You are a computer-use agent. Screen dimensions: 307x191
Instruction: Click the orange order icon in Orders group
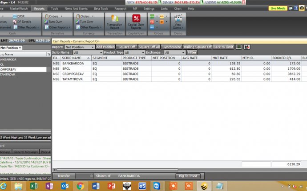(162, 22)
